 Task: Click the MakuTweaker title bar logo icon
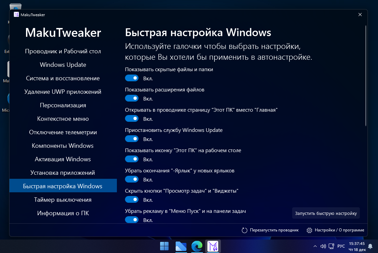click(x=16, y=15)
